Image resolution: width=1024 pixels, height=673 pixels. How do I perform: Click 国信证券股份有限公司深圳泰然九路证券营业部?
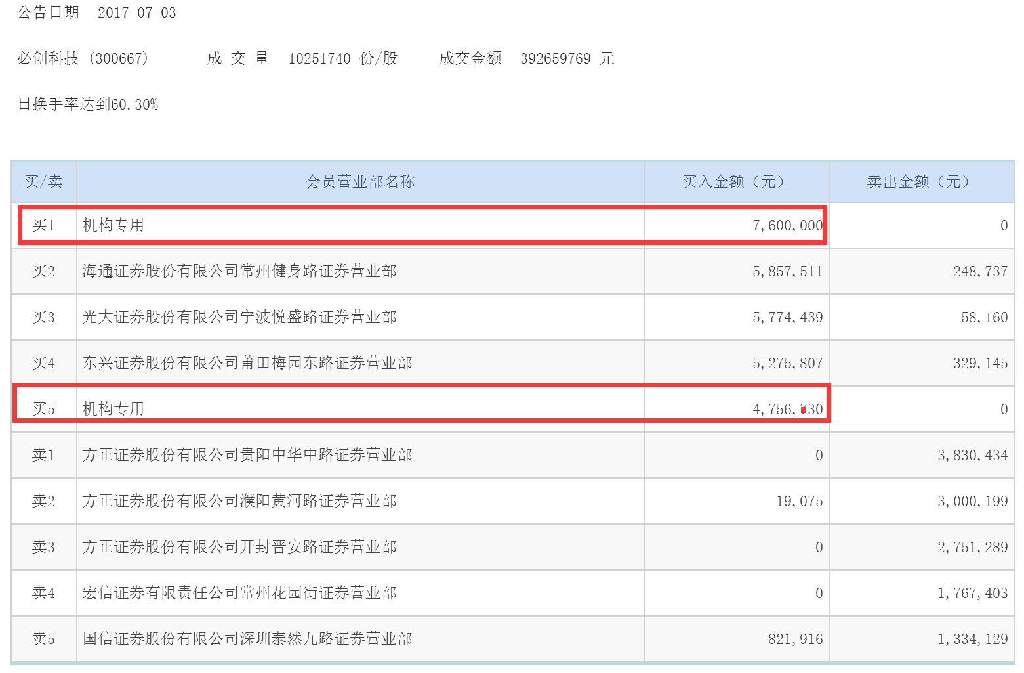tap(247, 639)
